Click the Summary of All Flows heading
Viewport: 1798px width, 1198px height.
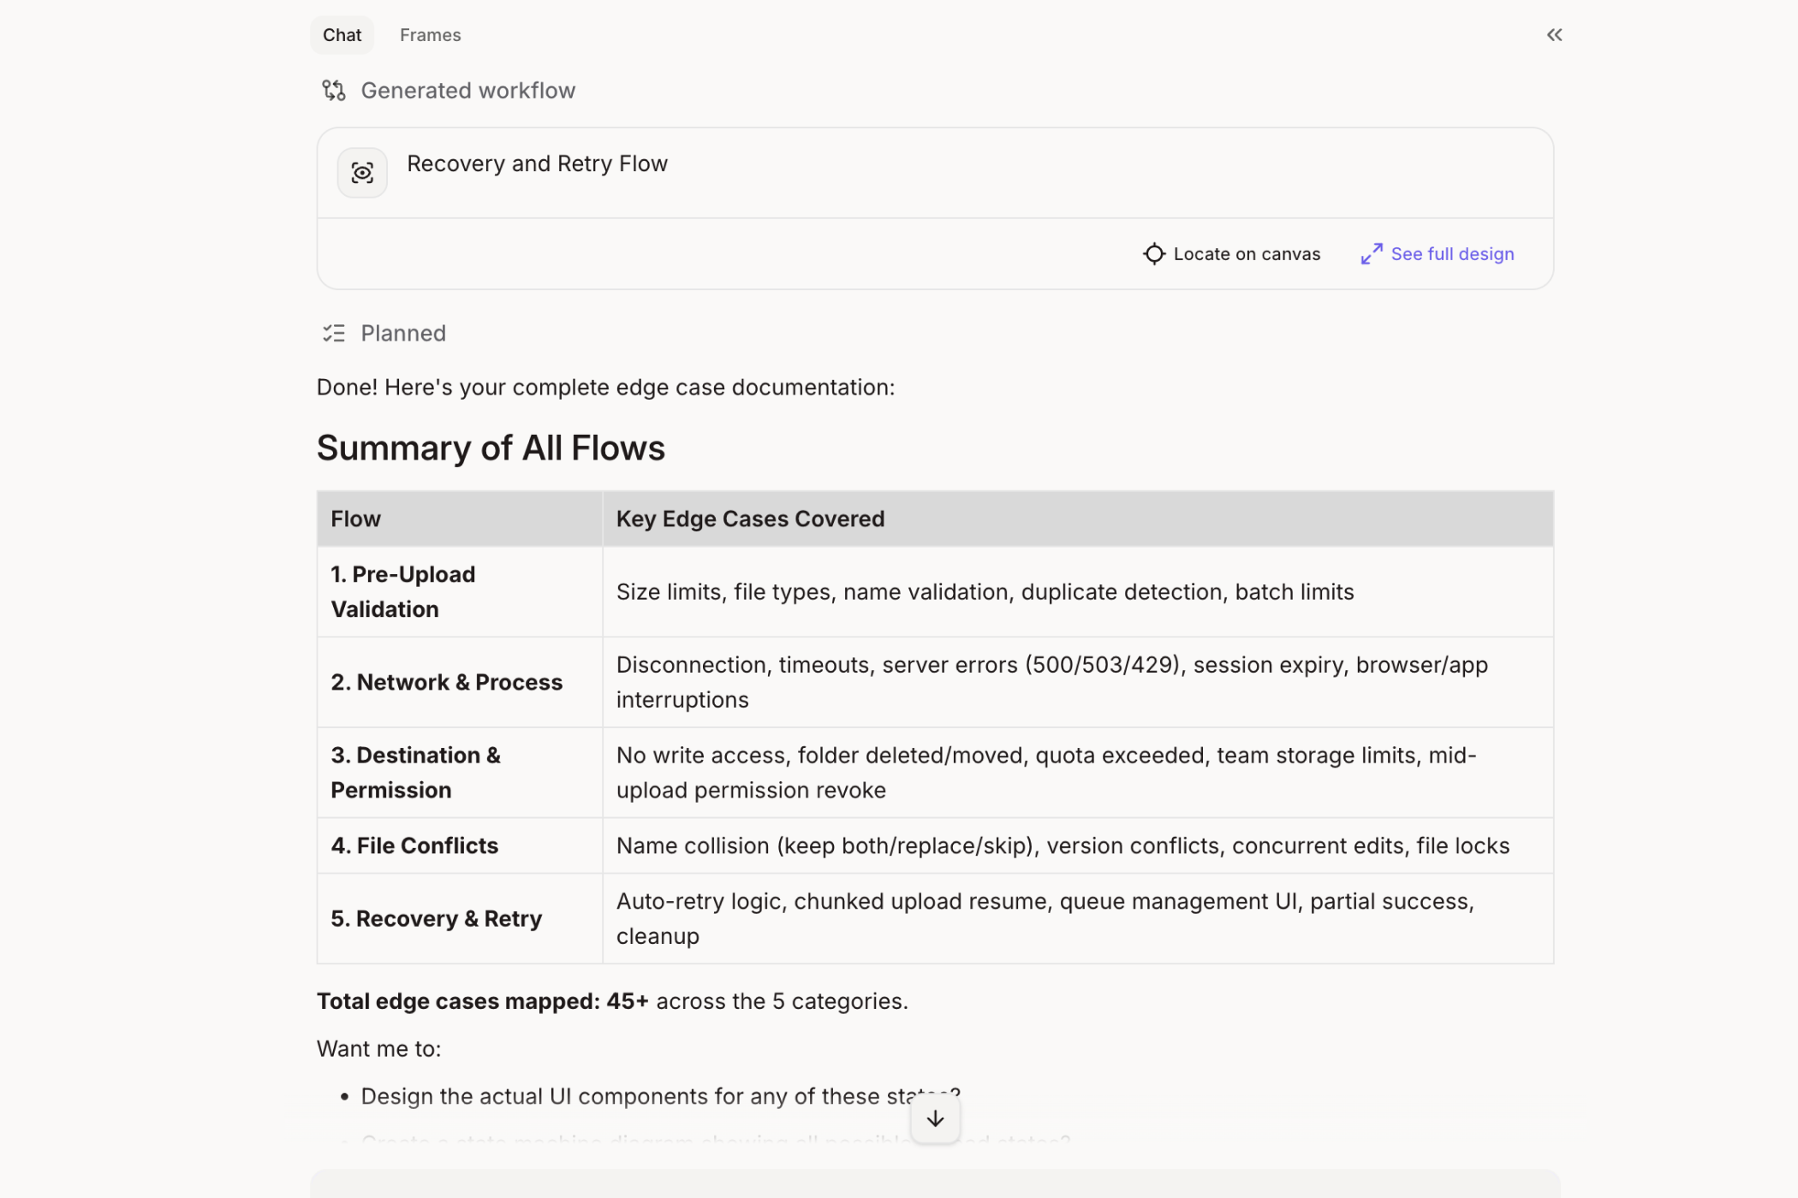pyautogui.click(x=491, y=448)
